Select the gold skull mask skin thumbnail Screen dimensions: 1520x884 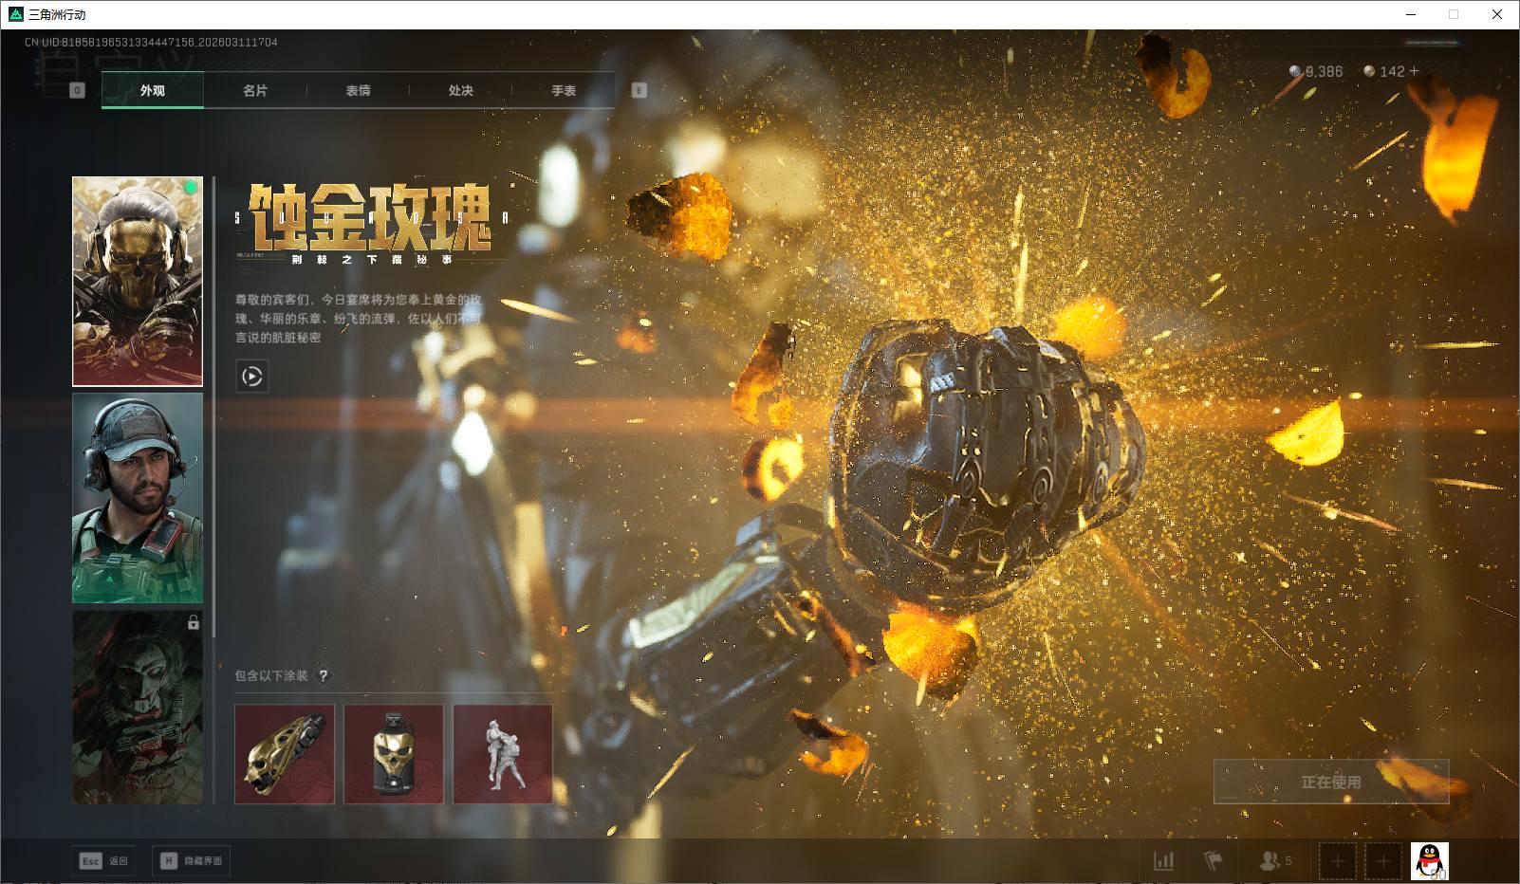(138, 282)
